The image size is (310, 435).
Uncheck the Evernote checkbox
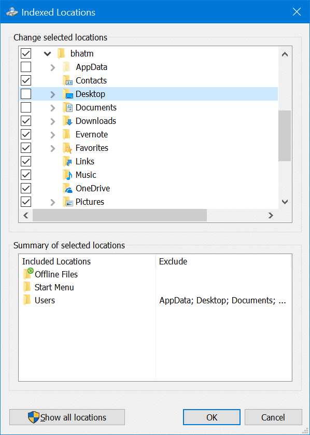(26, 135)
